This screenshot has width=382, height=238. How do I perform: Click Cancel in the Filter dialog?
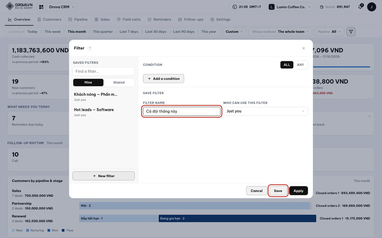pyautogui.click(x=257, y=191)
